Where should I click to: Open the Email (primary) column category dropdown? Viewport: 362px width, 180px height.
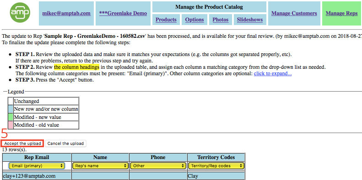[x=37, y=165]
